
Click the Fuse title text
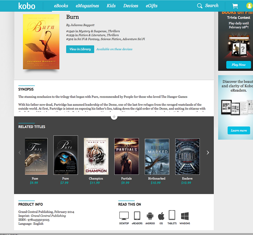pos(35,178)
